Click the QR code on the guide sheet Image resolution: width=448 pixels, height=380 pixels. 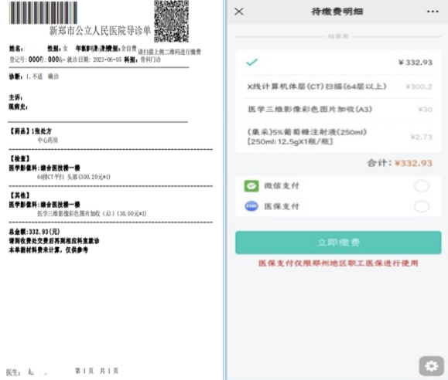tap(172, 22)
